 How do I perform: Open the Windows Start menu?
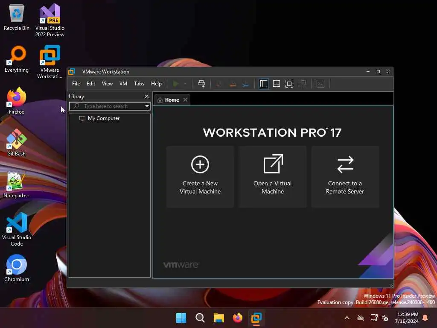181,318
